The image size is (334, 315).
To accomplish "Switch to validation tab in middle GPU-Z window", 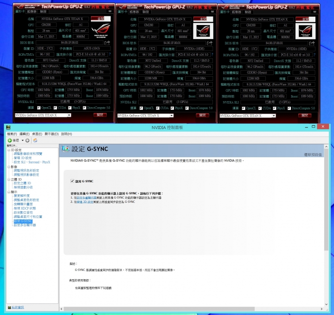I will pos(146,12).
